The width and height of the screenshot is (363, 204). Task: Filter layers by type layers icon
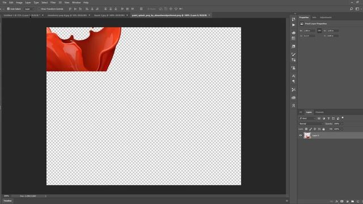328,118
